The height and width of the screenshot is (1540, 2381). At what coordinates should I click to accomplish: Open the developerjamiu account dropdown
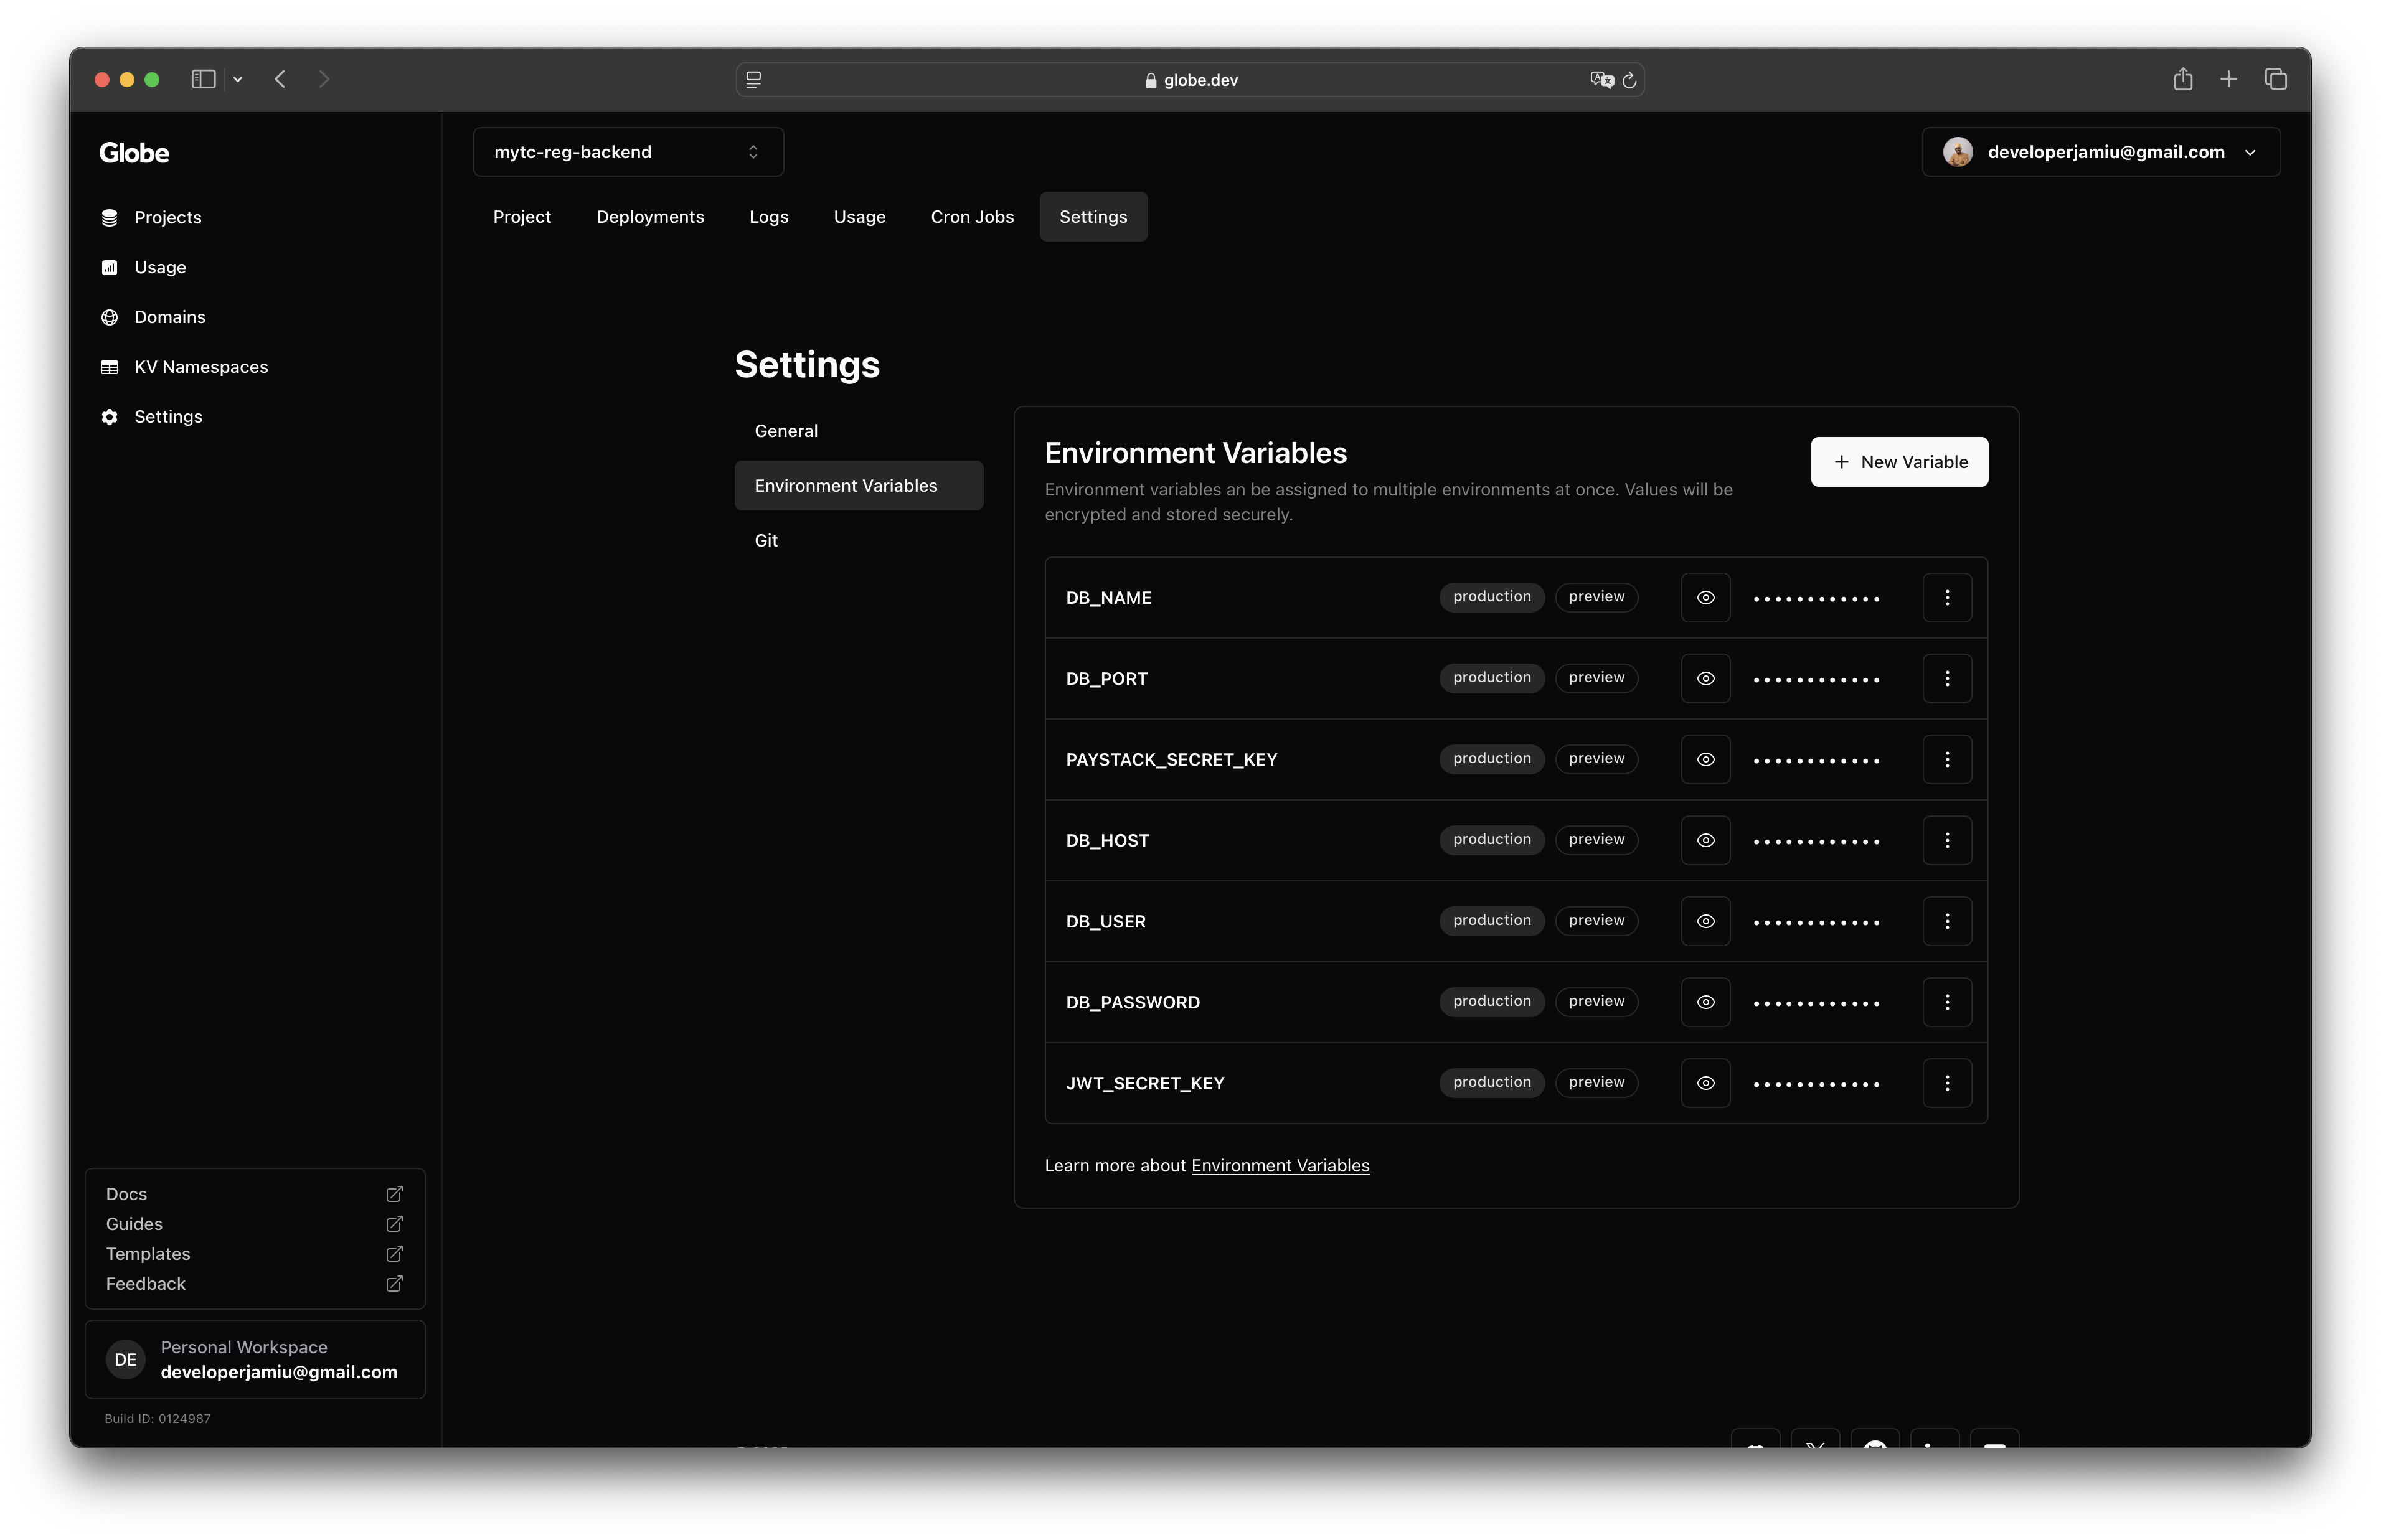point(2100,152)
